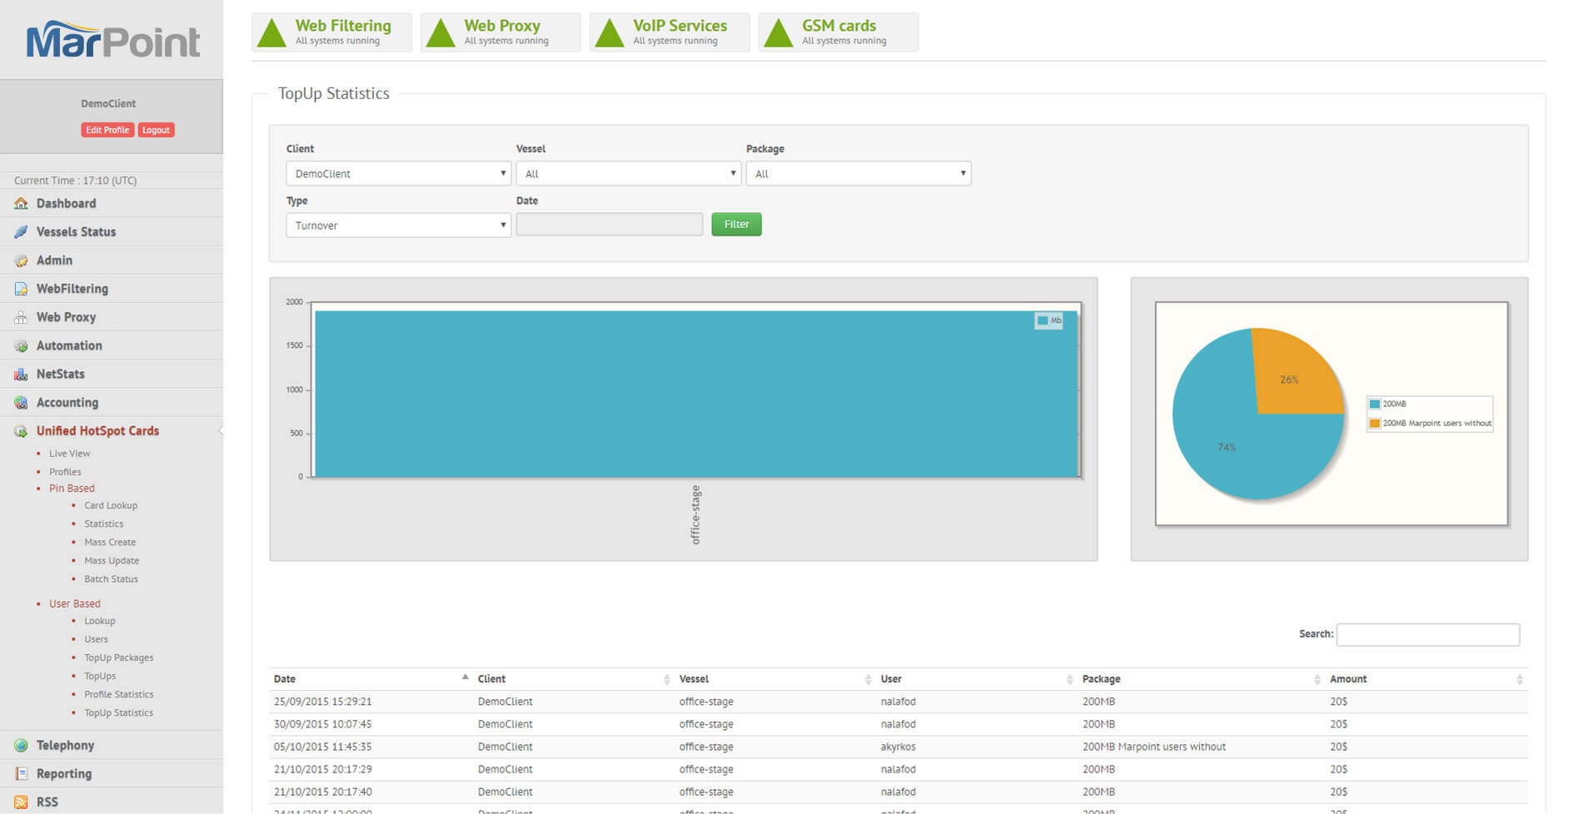Click the office-stage bar in chart
This screenshot has height=814, width=1569.
(x=696, y=394)
